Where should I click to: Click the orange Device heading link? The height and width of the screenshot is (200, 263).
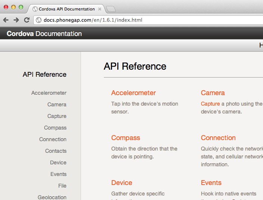122,183
